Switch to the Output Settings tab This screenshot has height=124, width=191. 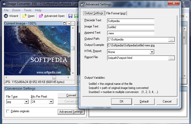pyautogui.click(x=94, y=13)
